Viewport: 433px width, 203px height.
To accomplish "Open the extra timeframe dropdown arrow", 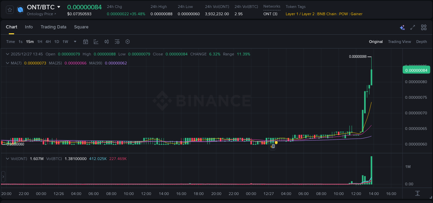I will pos(75,42).
